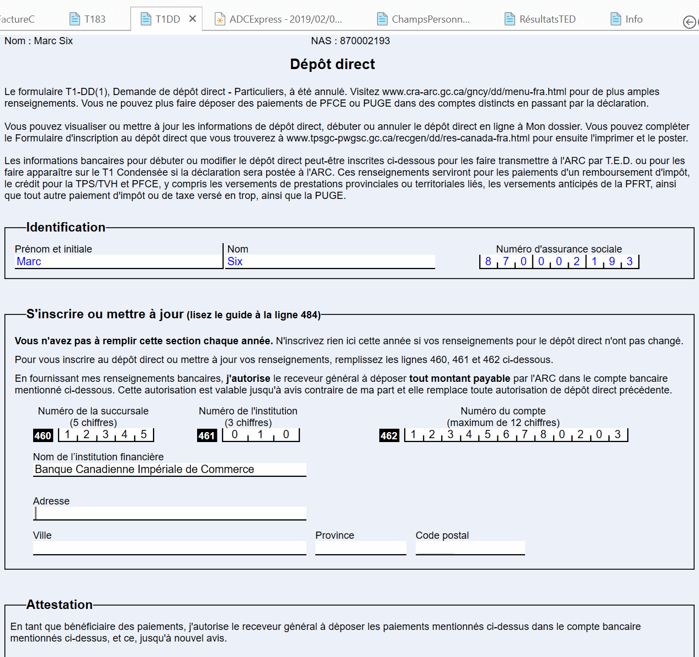Click the 461 line number label
699x657 pixels.
coord(207,435)
